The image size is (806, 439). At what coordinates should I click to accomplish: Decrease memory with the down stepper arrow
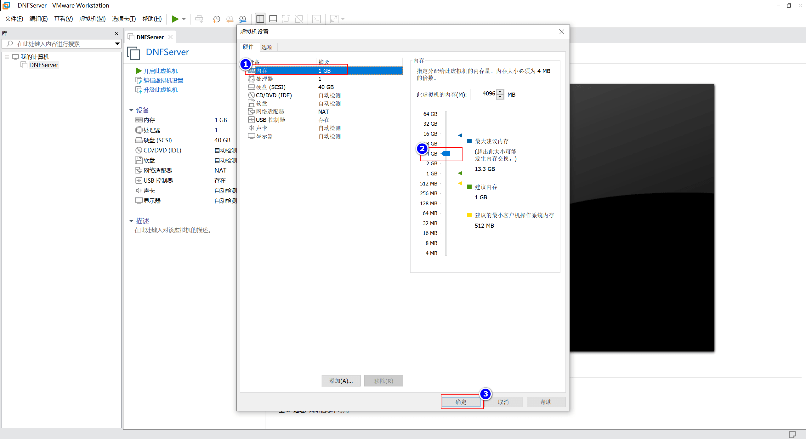click(500, 97)
